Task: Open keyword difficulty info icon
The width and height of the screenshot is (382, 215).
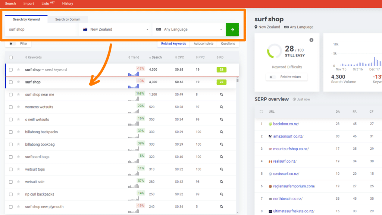Action: [x=311, y=40]
